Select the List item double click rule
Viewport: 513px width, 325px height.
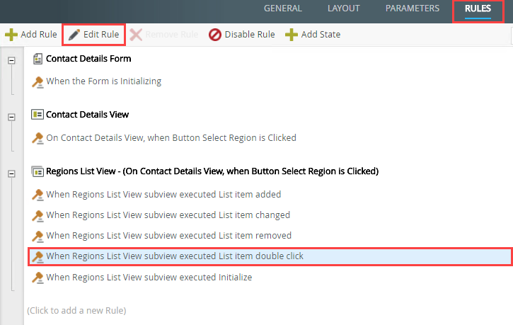tap(175, 256)
